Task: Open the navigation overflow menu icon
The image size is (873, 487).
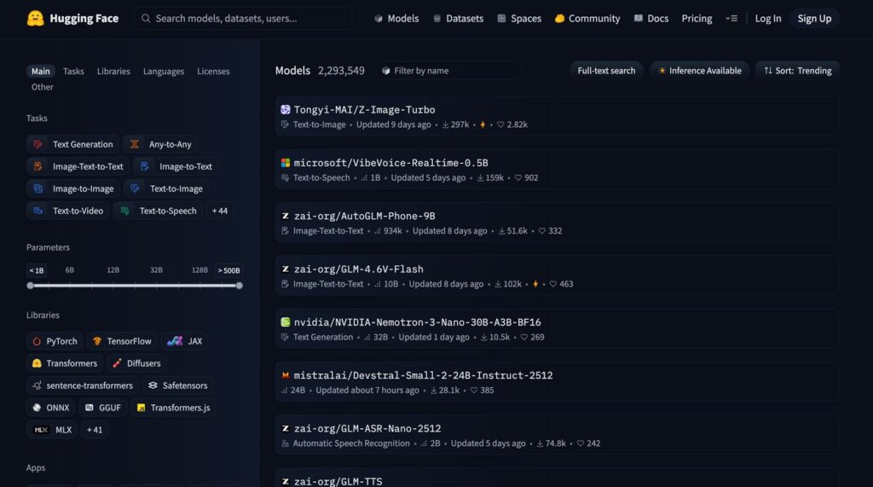Action: coord(731,19)
